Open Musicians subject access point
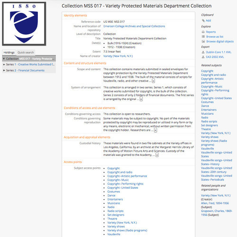Screen dimensions: 237x237 [114, 203]
